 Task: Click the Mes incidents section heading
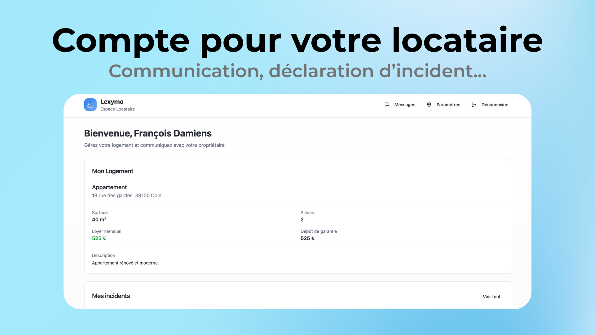point(111,296)
